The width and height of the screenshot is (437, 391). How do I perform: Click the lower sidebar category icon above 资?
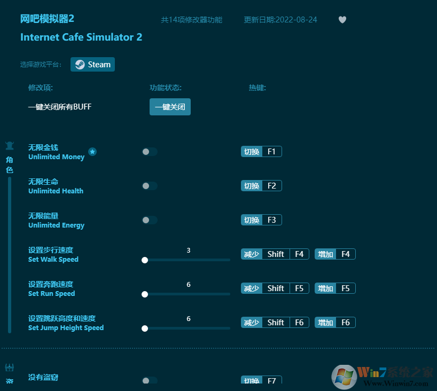[x=10, y=367]
